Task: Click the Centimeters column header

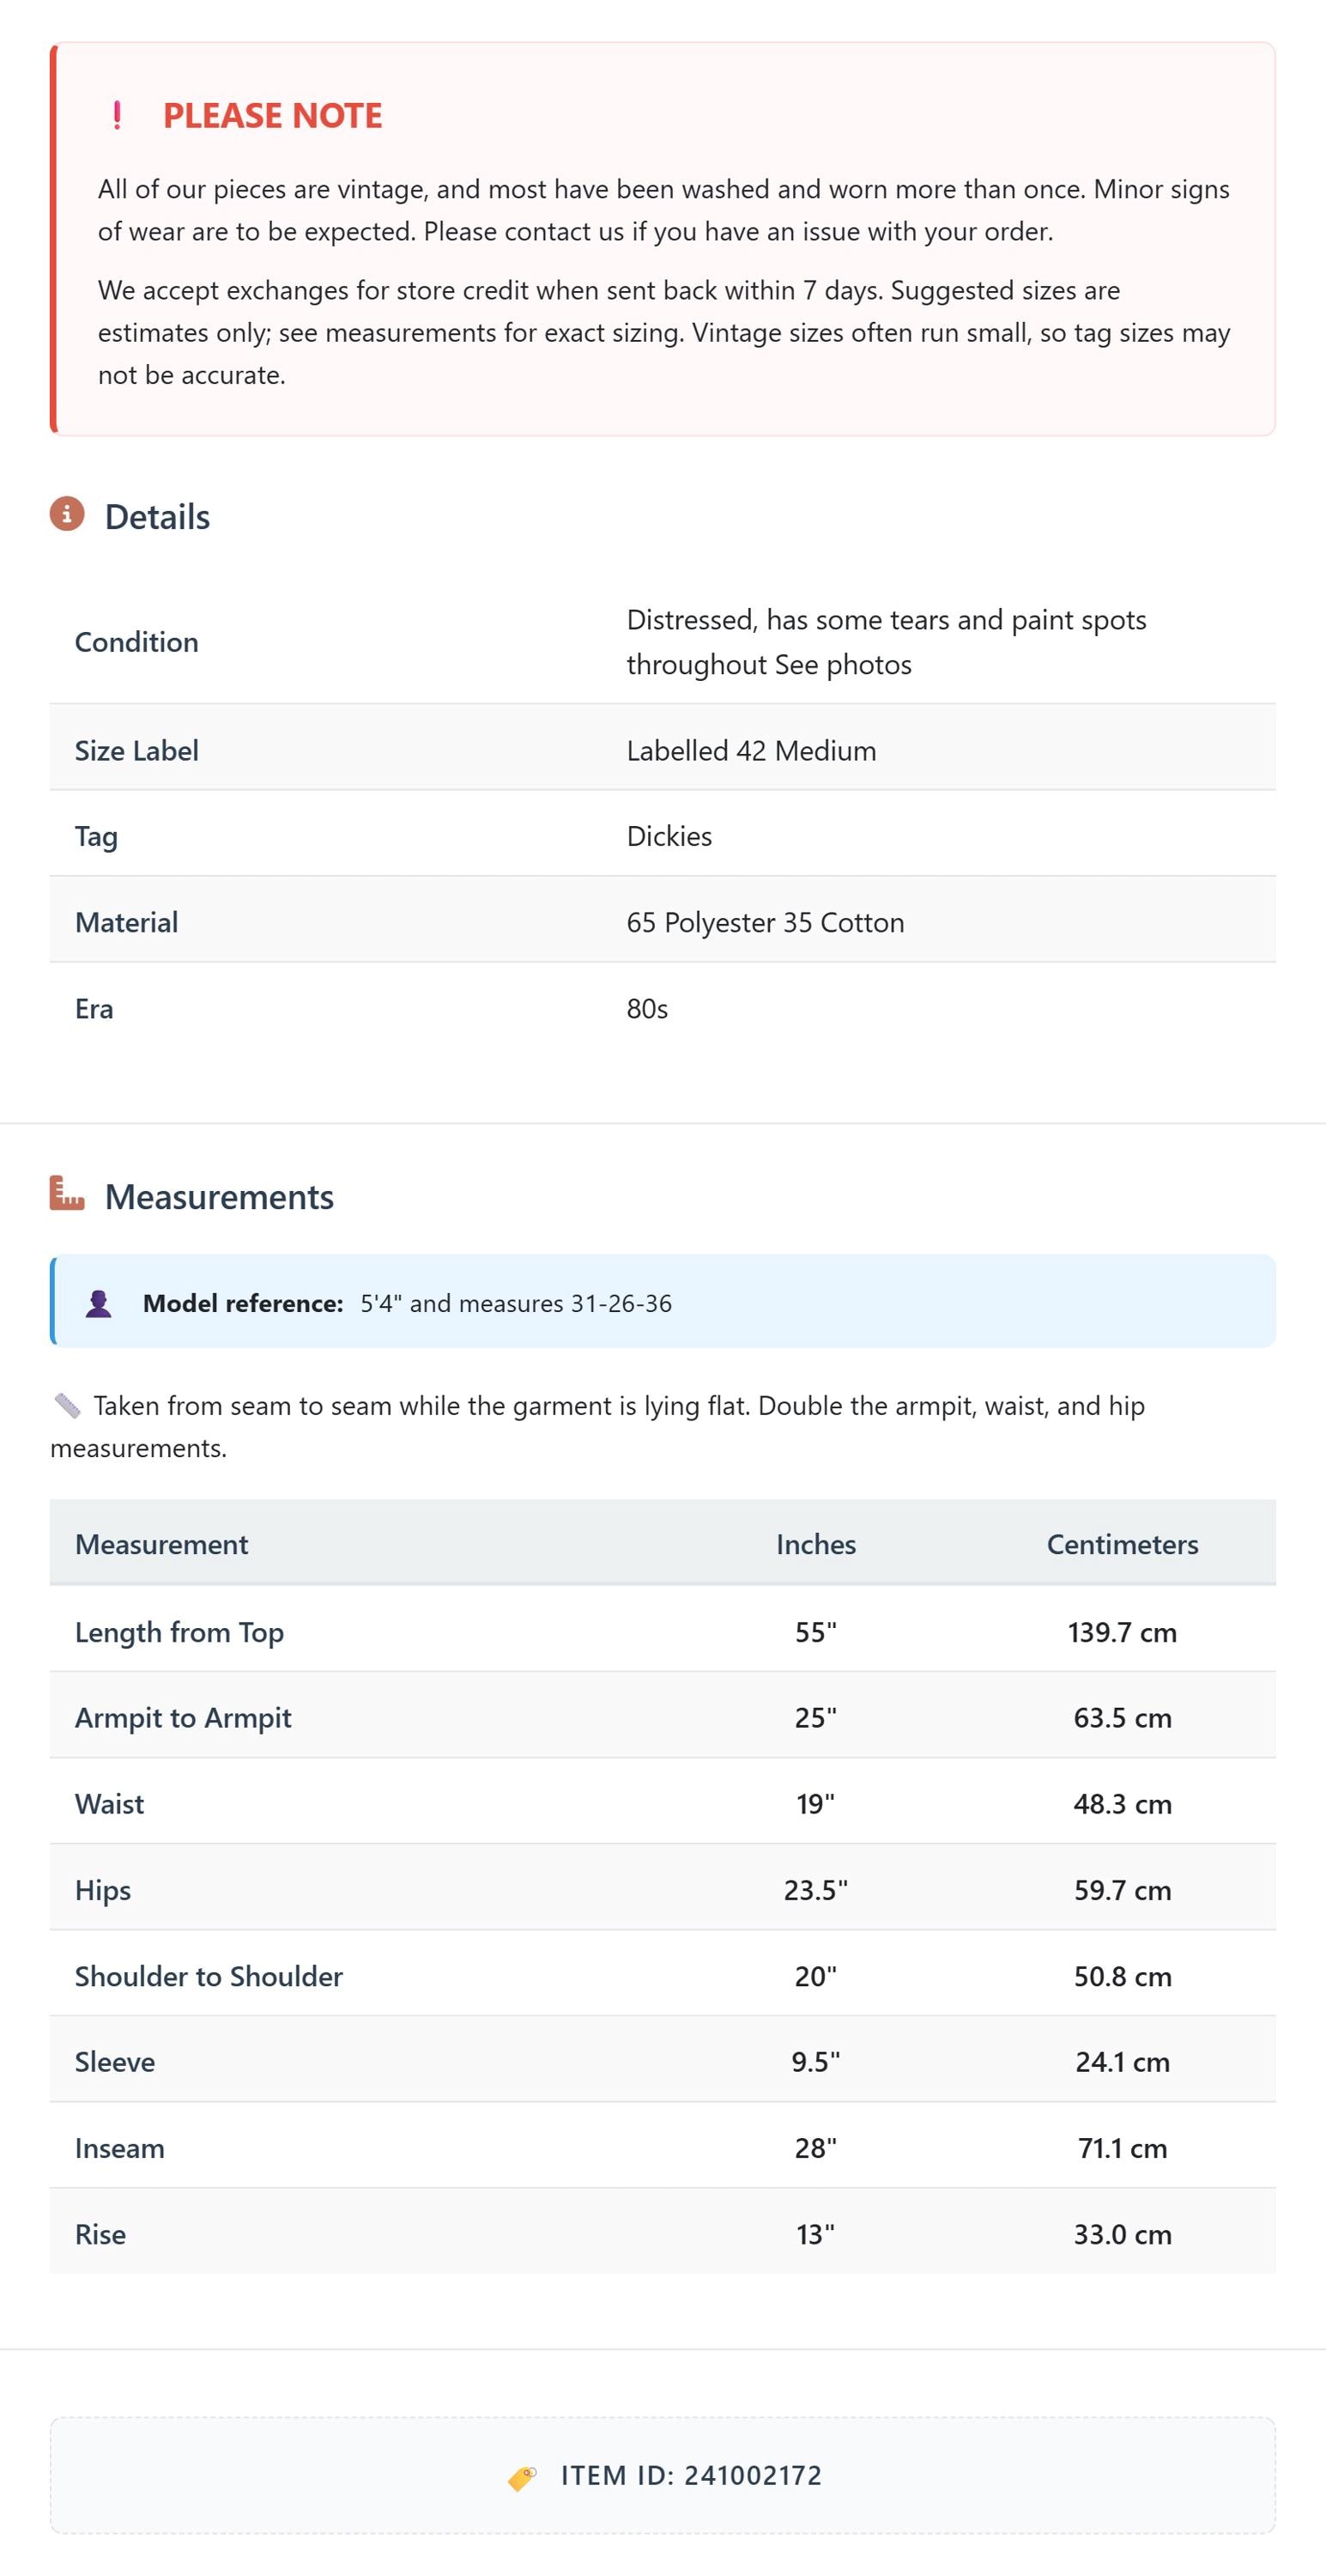Action: pos(1122,1545)
